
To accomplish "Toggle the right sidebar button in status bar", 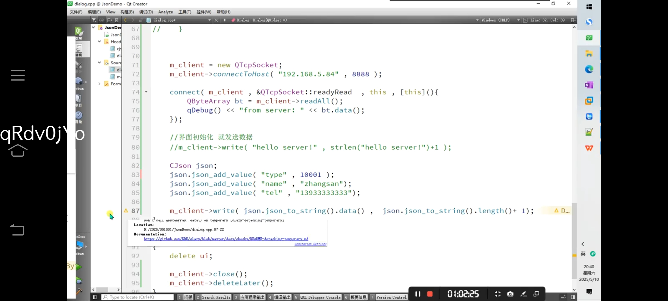I will (573, 297).
